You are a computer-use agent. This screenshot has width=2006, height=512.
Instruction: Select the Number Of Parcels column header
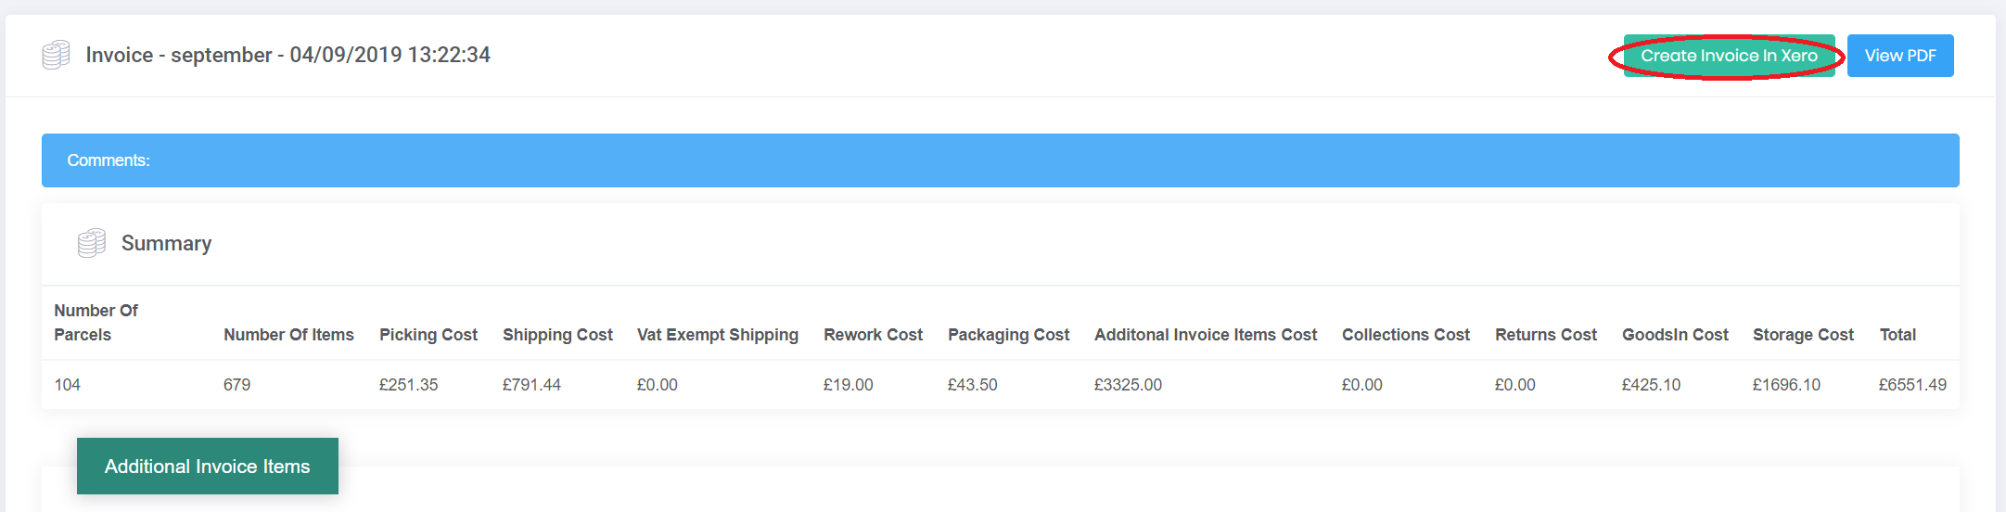[x=96, y=323]
